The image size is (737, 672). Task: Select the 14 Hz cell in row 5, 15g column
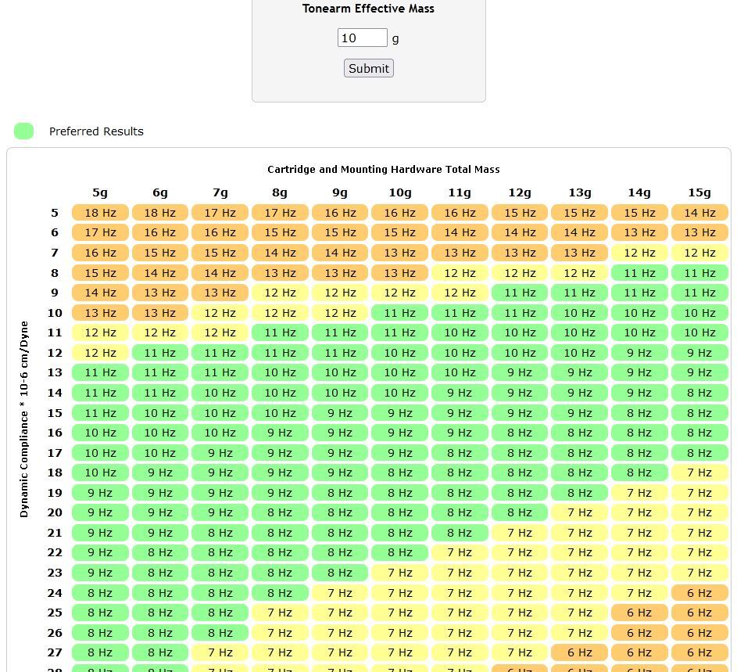pos(699,213)
